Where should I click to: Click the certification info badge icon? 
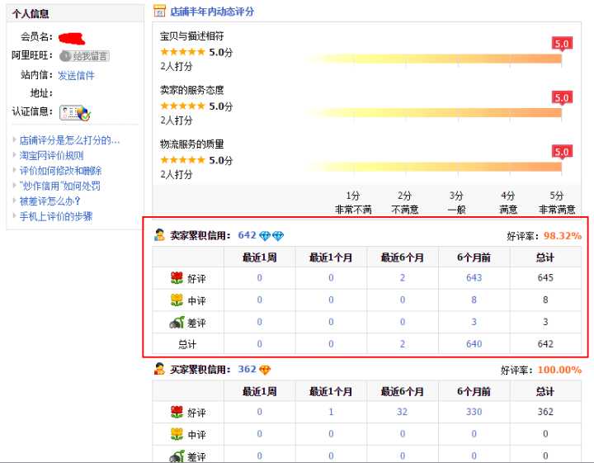[75, 112]
